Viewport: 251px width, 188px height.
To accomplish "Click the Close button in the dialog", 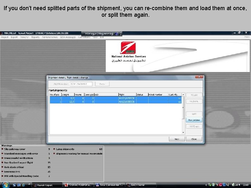I will coord(194,139).
